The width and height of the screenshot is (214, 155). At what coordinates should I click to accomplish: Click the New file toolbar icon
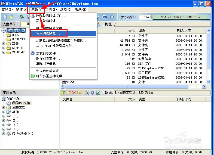[5, 17]
